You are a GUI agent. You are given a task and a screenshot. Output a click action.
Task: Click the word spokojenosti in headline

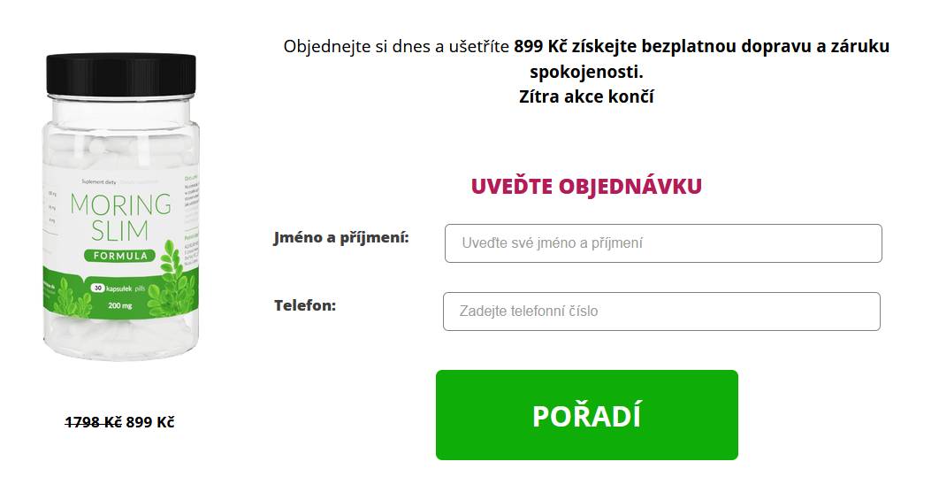(x=586, y=72)
